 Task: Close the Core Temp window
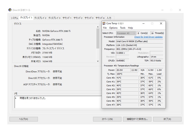(161, 23)
